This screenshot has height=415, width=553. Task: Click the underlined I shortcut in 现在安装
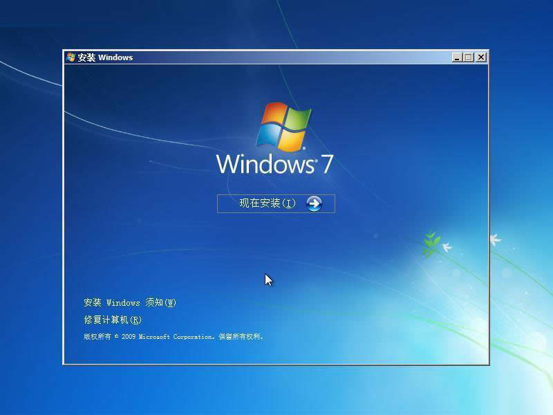pos(289,203)
